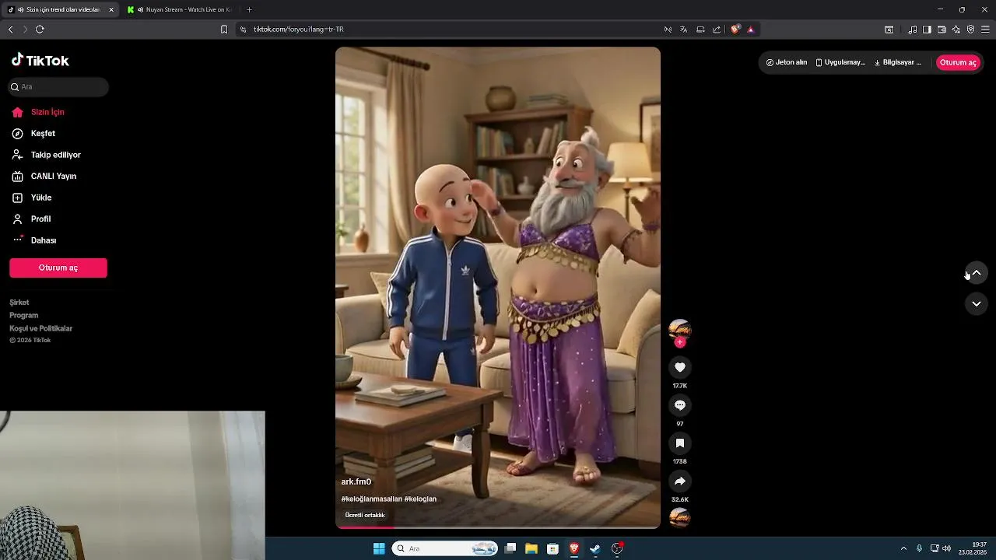Open Leo AI sparkle icon

[956, 30]
